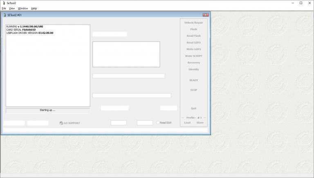Click the long bottom field spanning the window
The image size is (314, 178).
pos(105,130)
